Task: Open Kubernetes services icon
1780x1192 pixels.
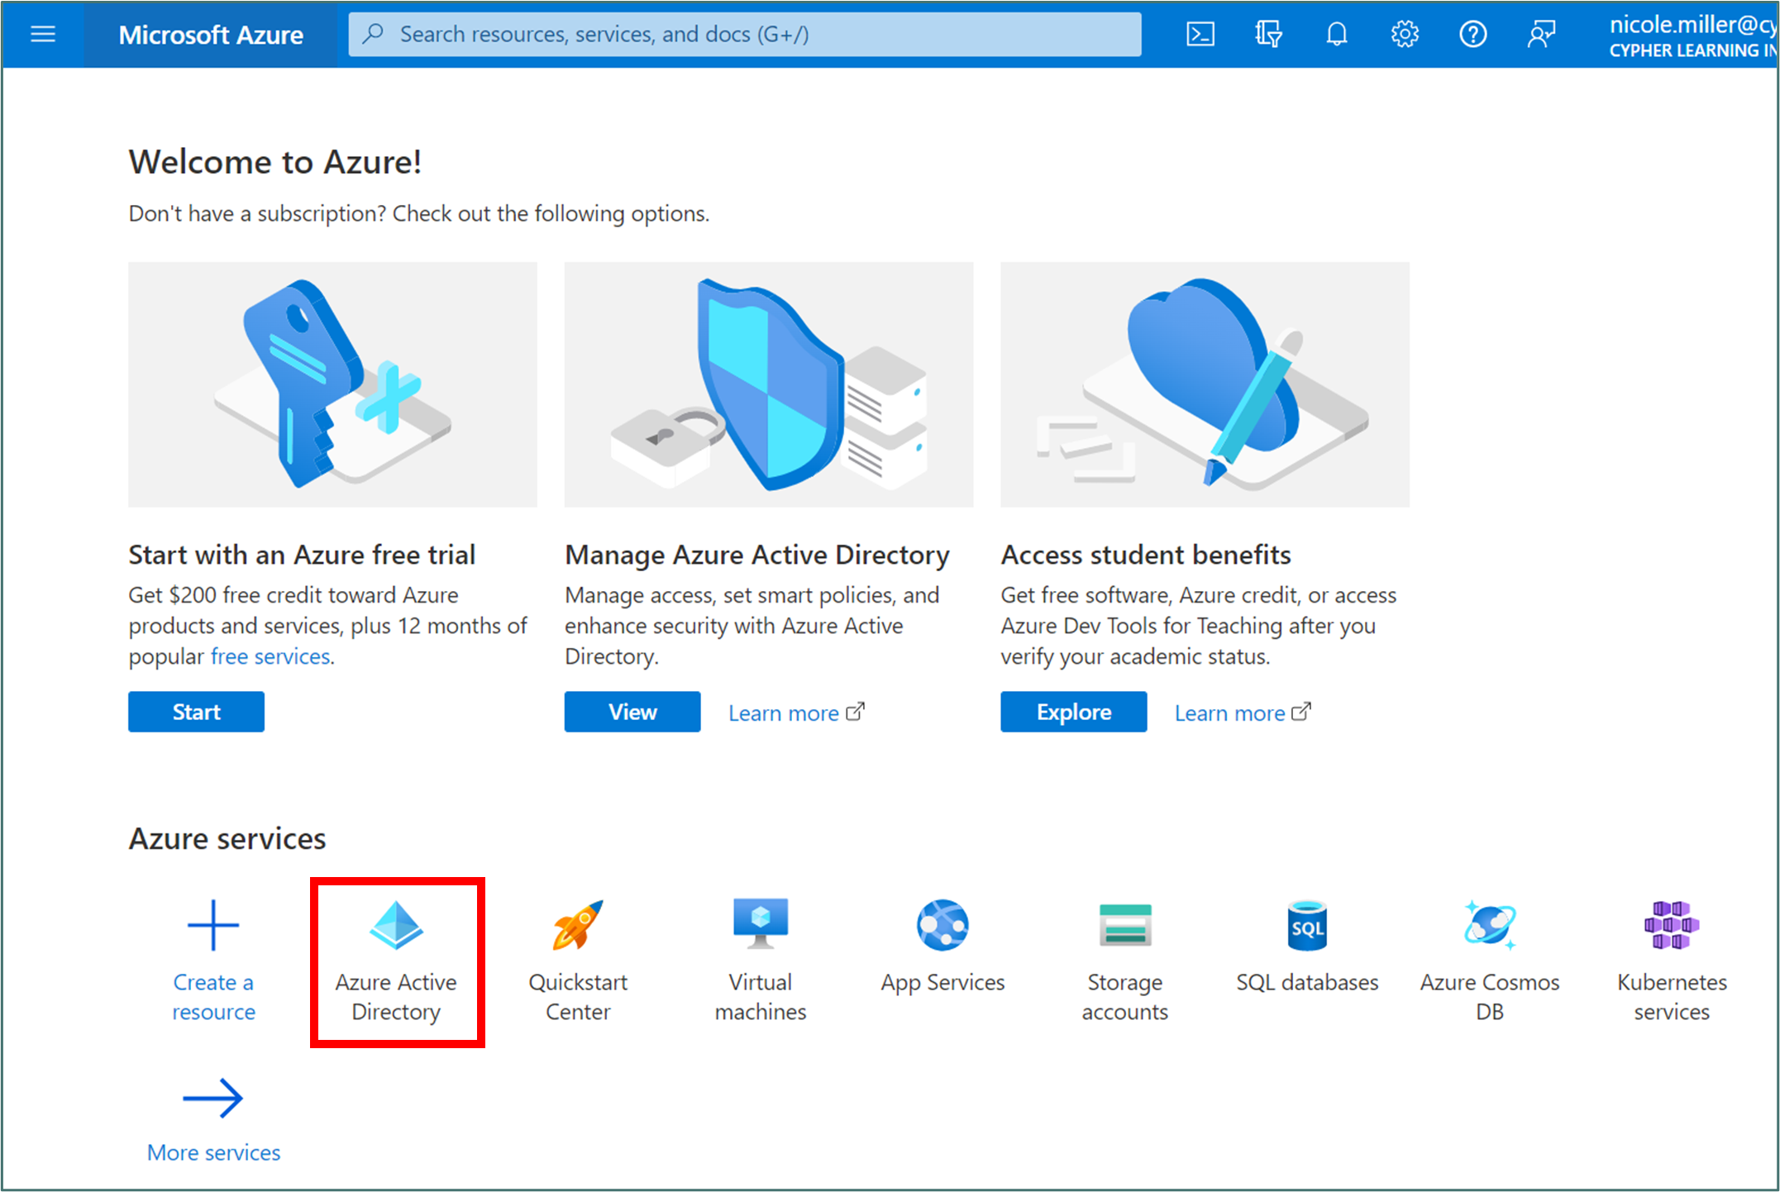Action: click(1671, 926)
